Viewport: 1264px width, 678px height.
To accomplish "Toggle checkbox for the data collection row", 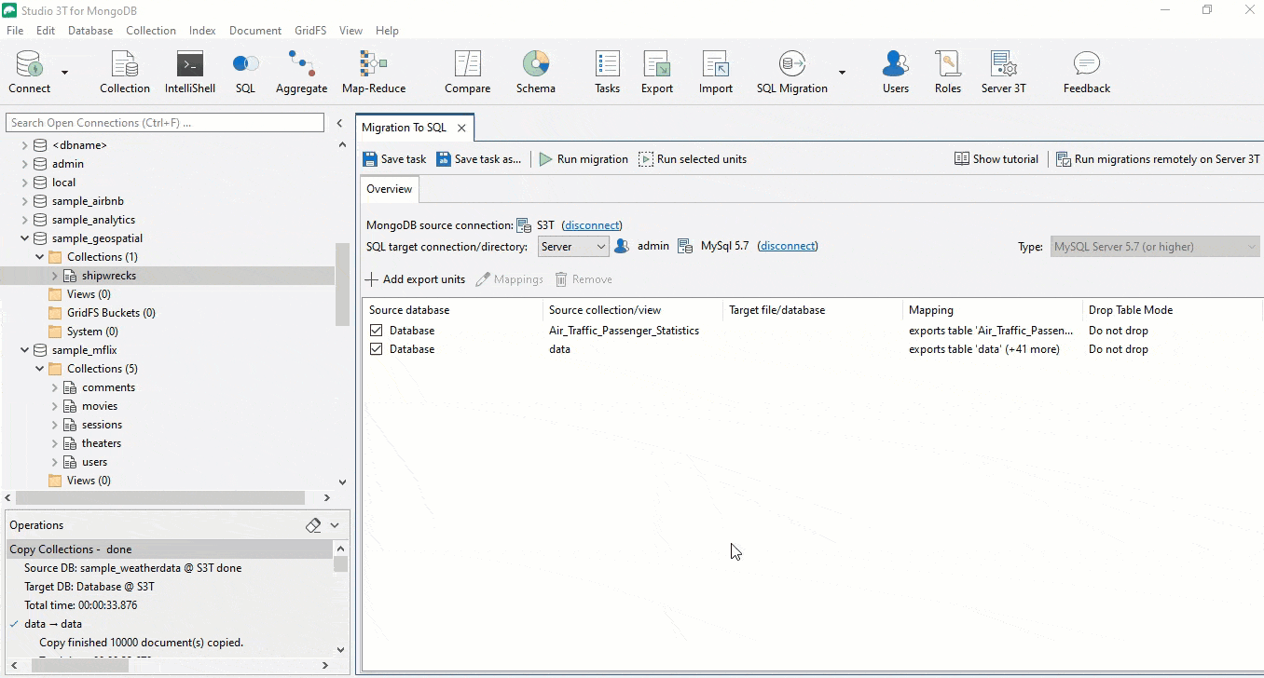I will [376, 349].
